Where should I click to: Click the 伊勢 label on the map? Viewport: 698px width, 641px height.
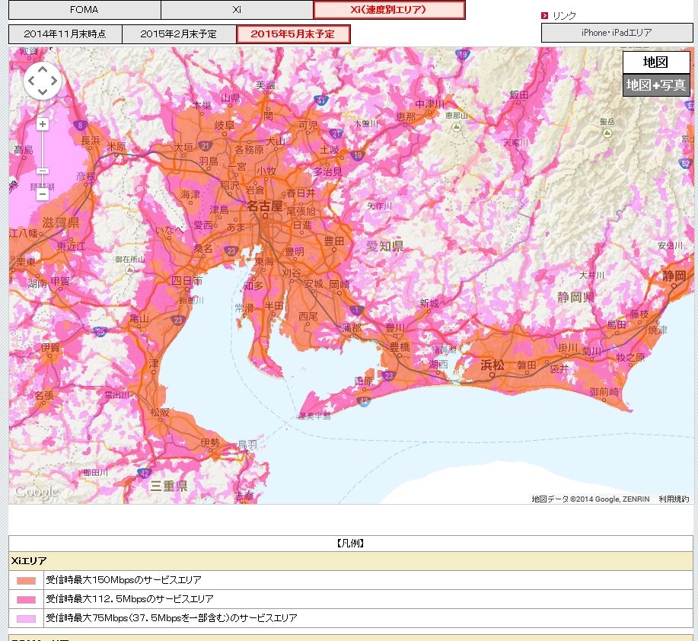(x=210, y=442)
